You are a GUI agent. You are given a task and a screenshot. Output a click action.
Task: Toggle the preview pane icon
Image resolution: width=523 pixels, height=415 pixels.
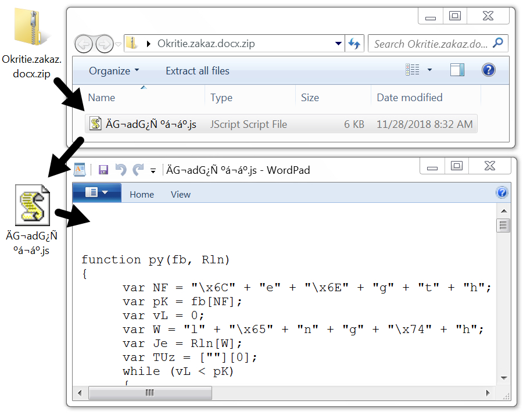coord(457,70)
